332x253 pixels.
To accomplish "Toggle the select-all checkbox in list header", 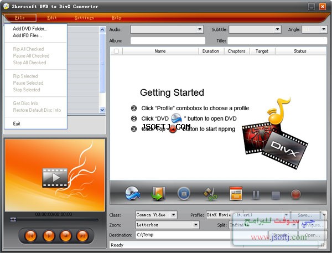I will coord(116,51).
